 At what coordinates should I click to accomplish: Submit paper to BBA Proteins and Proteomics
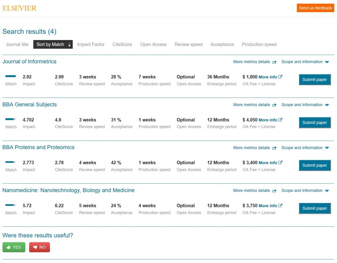[315, 165]
